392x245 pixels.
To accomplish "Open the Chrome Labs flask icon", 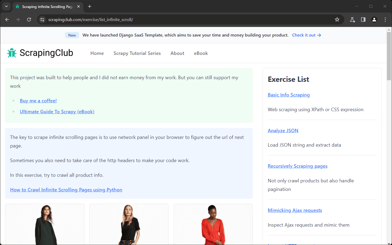I will [352, 19].
